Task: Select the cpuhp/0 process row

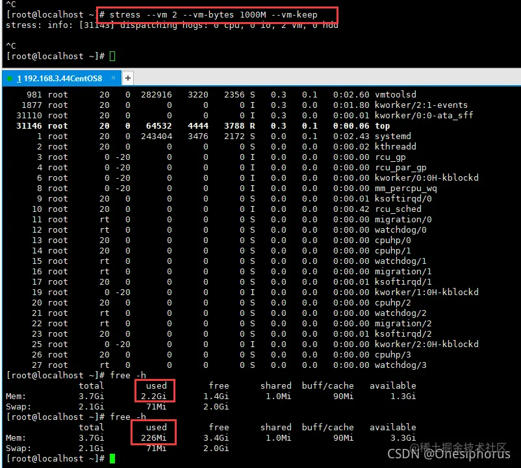Action: click(222, 240)
